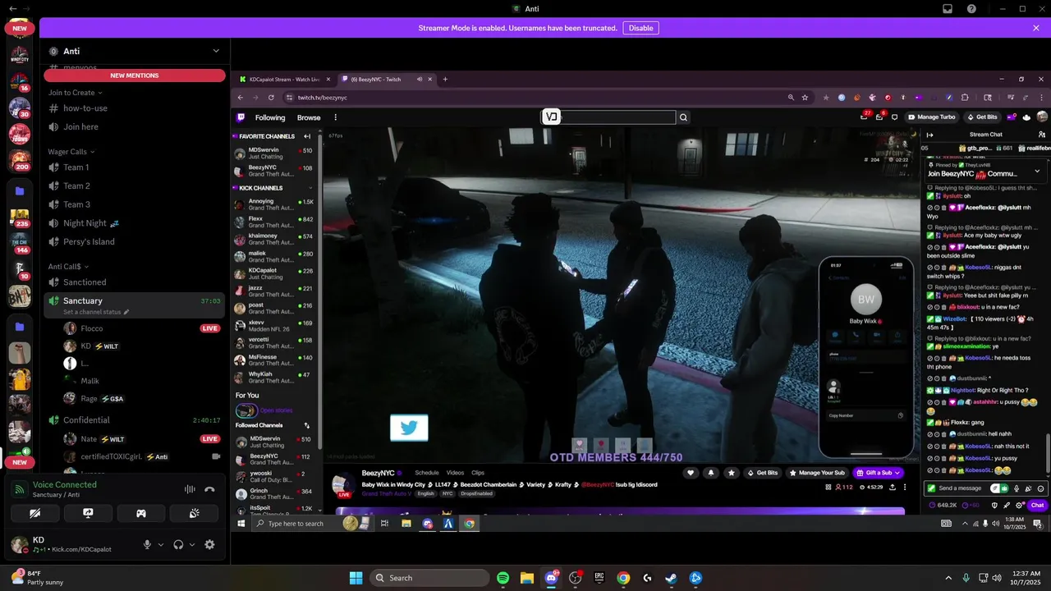Bookmark this page with the star icon
Viewport: 1051px width, 591px height.
[805, 98]
